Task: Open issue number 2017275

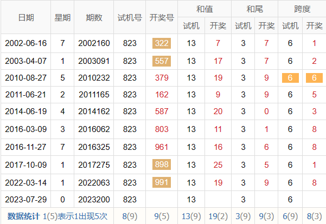Action: 94,164
